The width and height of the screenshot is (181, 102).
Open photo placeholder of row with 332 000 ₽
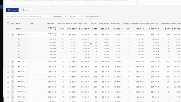(12, 92)
